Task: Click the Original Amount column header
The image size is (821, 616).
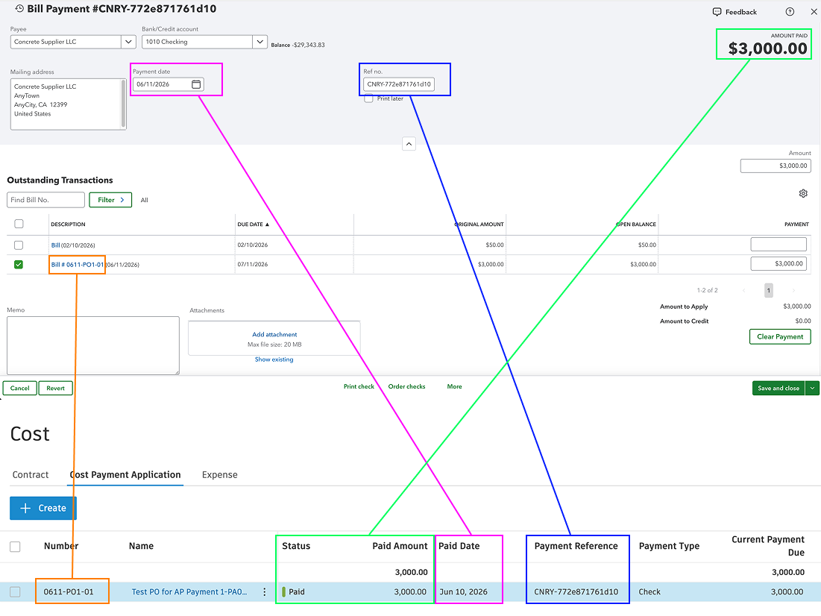Action: point(479,224)
